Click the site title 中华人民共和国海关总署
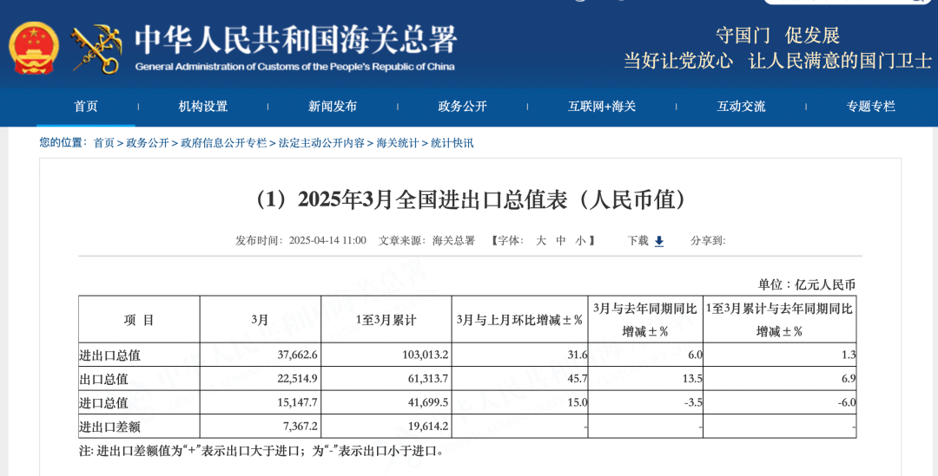Viewport: 938px width, 476px height. point(295,40)
